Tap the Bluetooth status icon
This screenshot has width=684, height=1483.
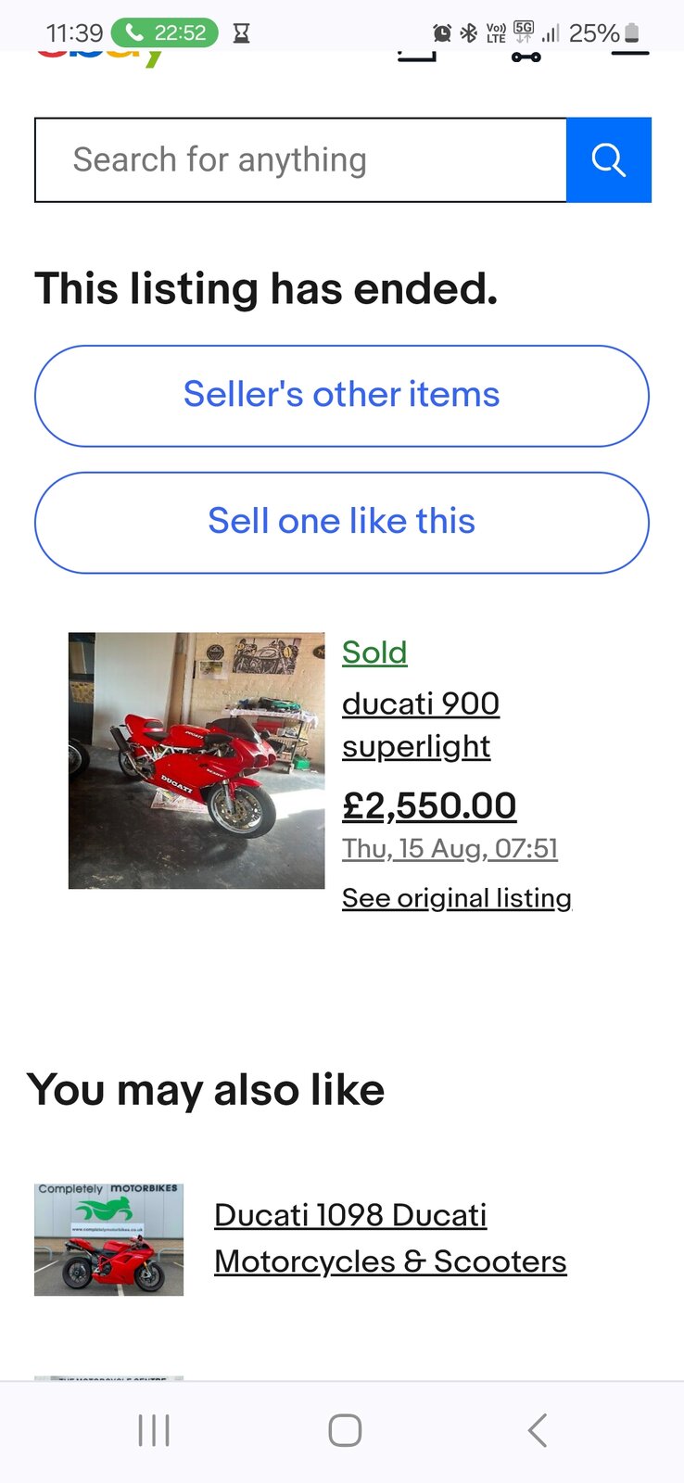tap(469, 33)
